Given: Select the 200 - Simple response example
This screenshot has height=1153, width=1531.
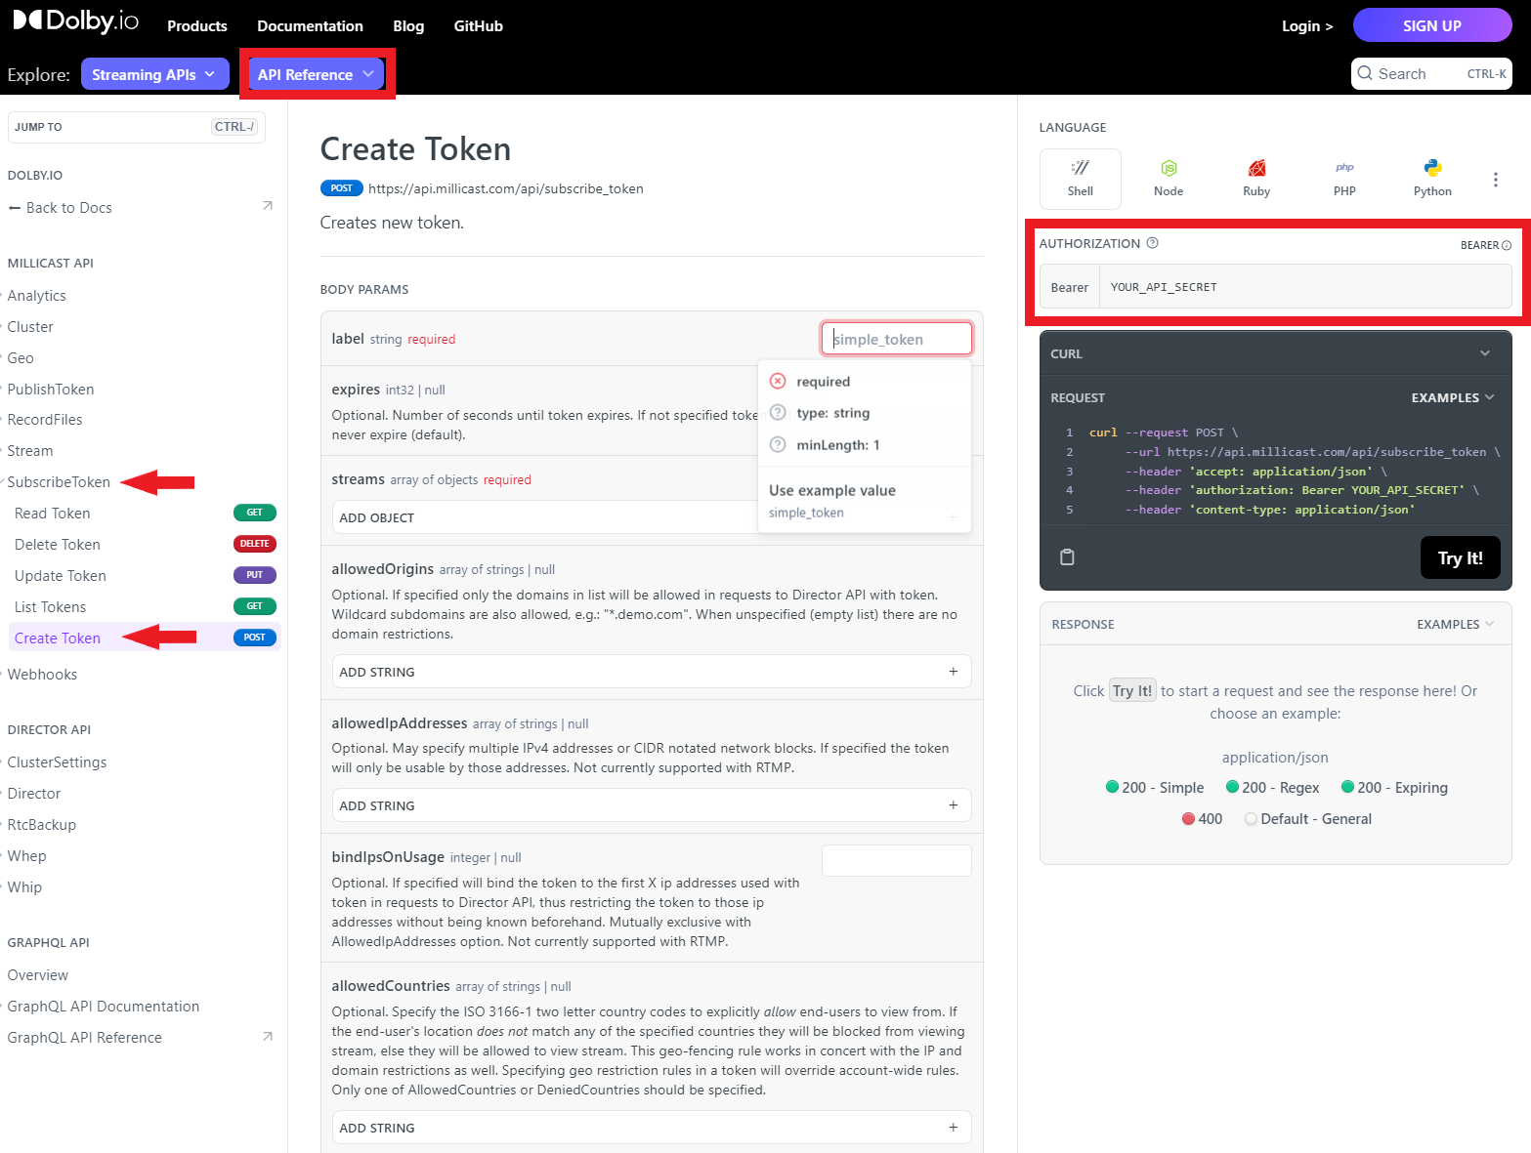Looking at the screenshot, I should coord(1155,788).
